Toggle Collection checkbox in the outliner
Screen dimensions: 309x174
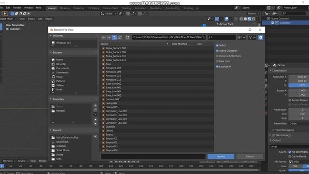[x=272, y=23]
